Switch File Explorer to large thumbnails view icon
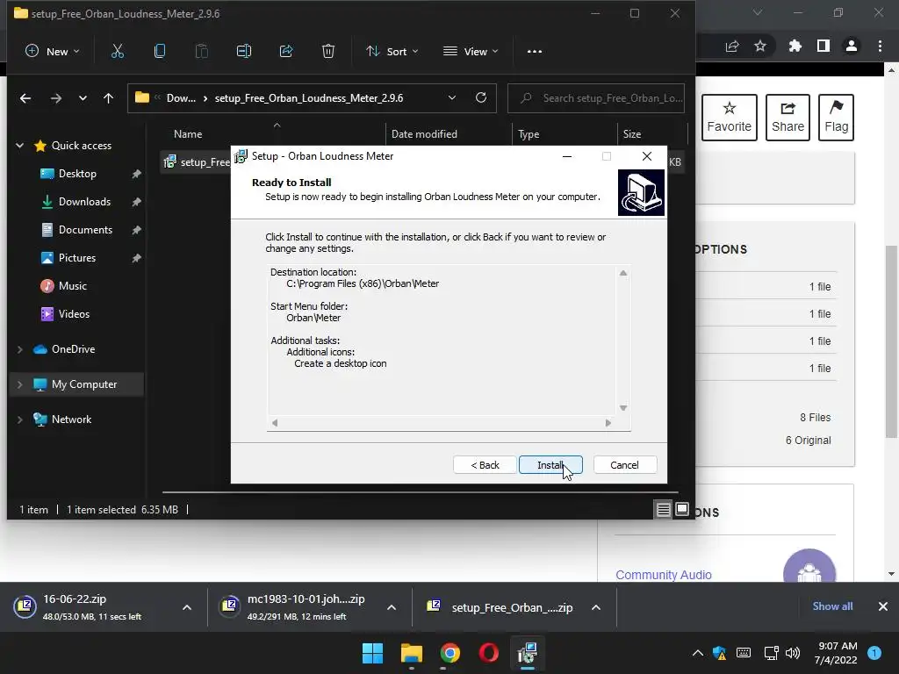The image size is (899, 674). point(681,509)
